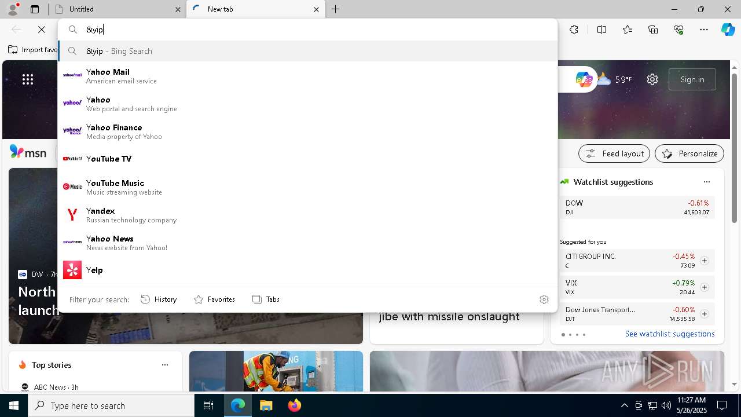The width and height of the screenshot is (741, 417).
Task: Open the Windows Start menu
Action: 14,405
